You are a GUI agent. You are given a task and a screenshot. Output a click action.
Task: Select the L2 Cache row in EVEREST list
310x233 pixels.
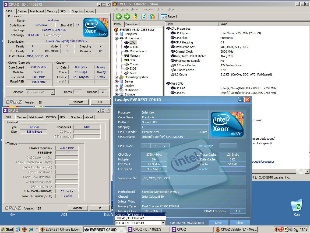(x=237, y=74)
